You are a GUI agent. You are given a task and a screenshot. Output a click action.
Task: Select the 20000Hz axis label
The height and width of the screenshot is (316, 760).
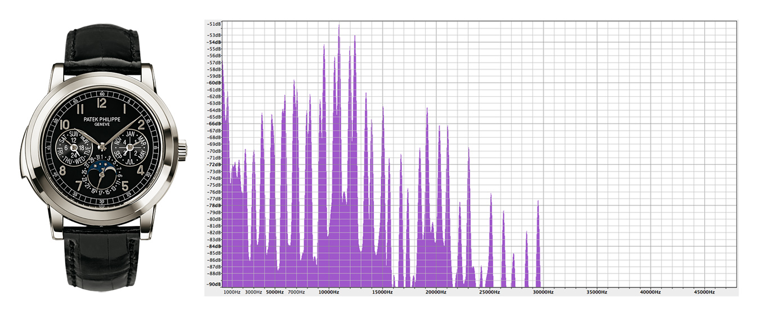pyautogui.click(x=436, y=292)
